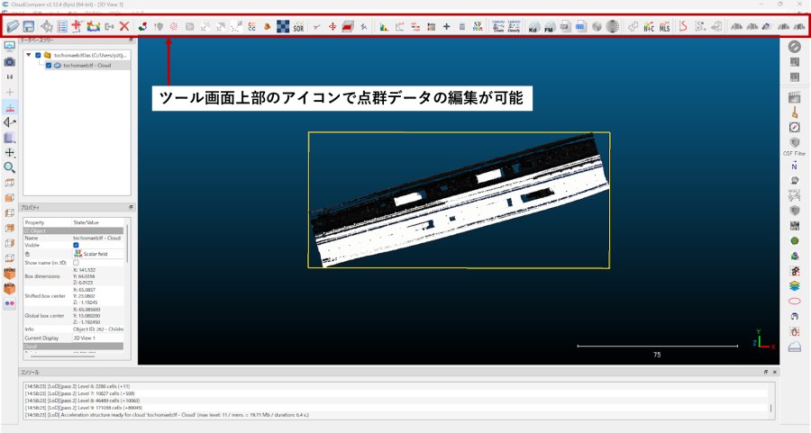This screenshot has width=811, height=433.
Task: Toggle checkbox for tochomaeb3f.las file
Action: (x=38, y=55)
